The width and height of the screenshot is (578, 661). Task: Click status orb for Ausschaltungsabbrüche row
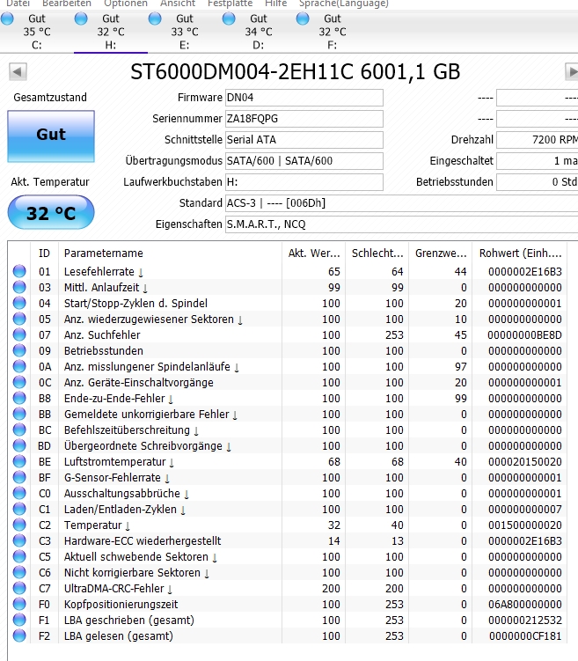coord(19,493)
